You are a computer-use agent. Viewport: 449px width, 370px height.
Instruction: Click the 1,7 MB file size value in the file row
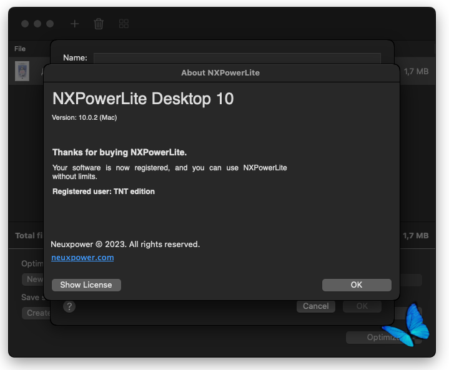416,71
